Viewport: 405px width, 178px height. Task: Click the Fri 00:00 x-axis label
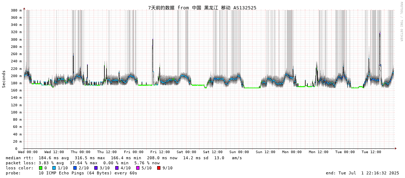pyautogui.click(x=134, y=152)
